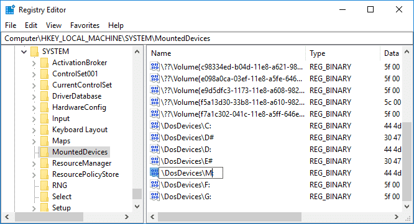Click binary icon beside \DosDevices\E#

click(x=155, y=161)
